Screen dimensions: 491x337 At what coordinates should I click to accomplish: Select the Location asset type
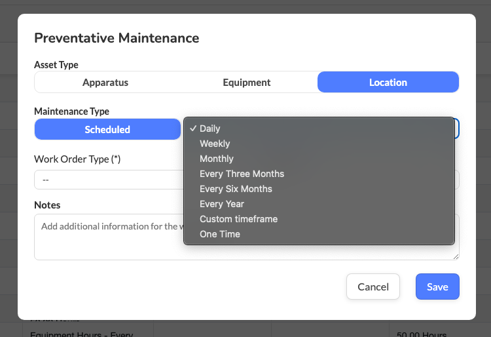[x=388, y=83]
